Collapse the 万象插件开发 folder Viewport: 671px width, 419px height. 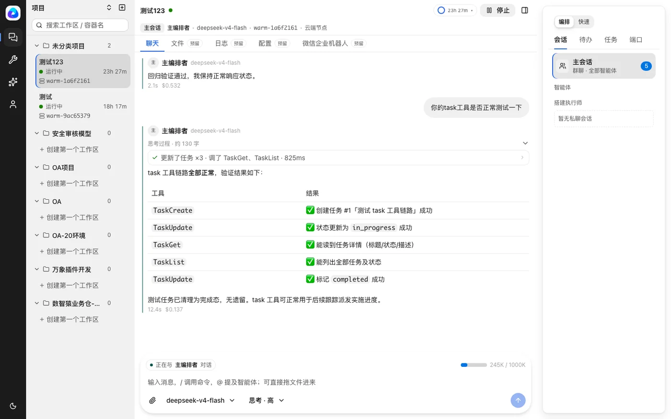pyautogui.click(x=37, y=269)
